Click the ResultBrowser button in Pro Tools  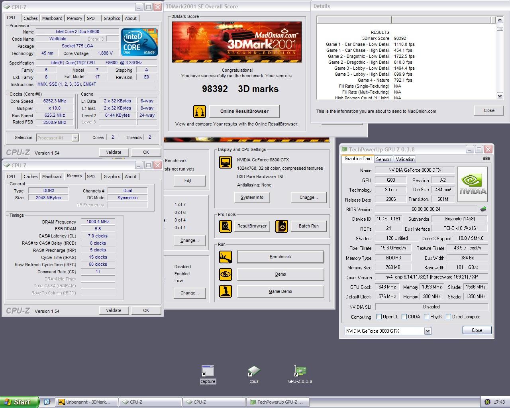pyautogui.click(x=252, y=226)
